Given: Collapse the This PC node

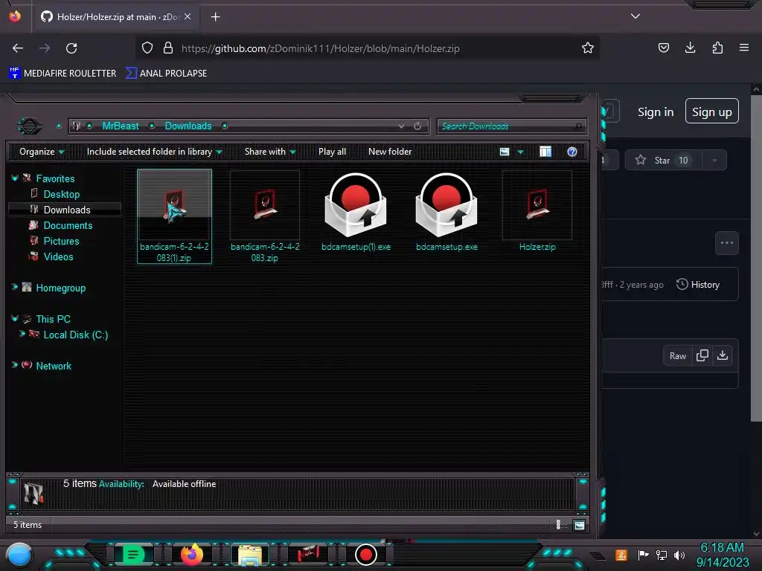Looking at the screenshot, I should [x=15, y=318].
